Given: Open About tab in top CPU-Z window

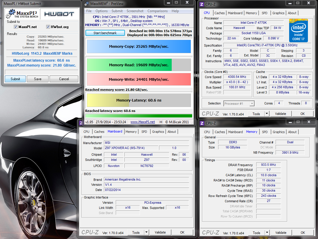Looking at the screenshot, I should 292,13.
